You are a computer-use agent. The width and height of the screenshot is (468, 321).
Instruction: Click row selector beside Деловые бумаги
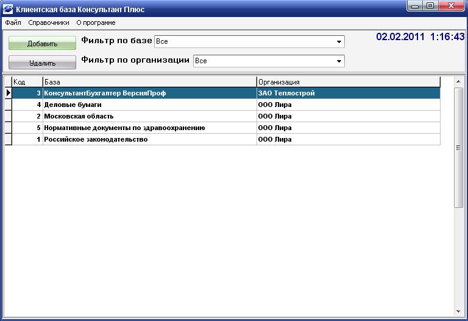coord(9,105)
